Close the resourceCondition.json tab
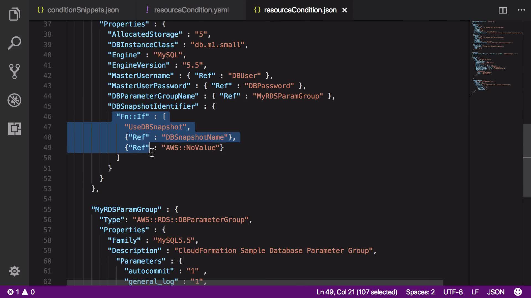Viewport: 531px width, 298px height. pos(345,10)
